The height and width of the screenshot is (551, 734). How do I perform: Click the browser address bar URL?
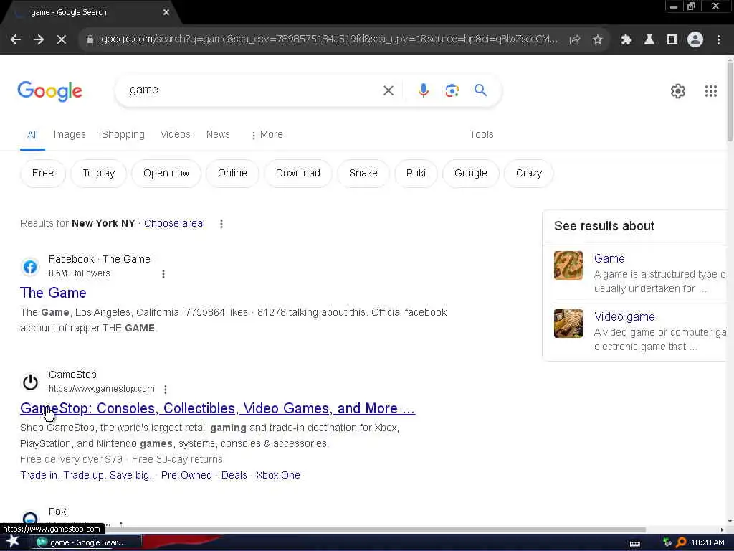point(329,39)
